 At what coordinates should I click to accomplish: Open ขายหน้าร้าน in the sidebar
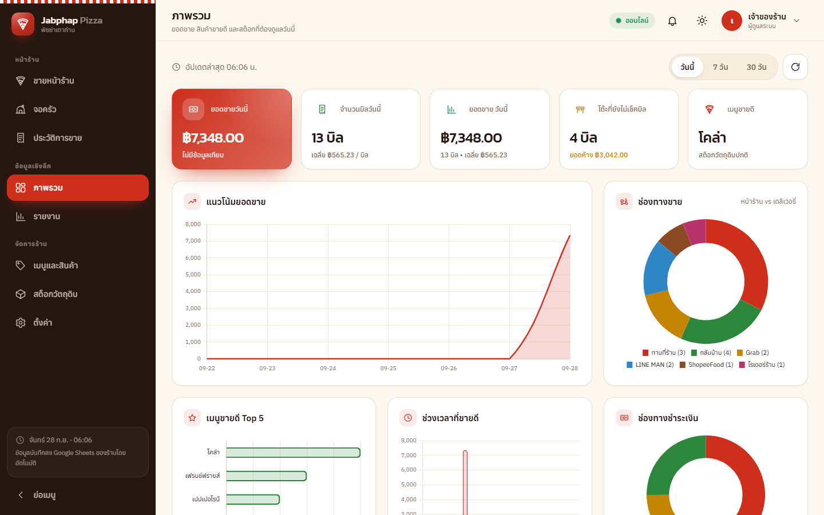click(x=78, y=81)
